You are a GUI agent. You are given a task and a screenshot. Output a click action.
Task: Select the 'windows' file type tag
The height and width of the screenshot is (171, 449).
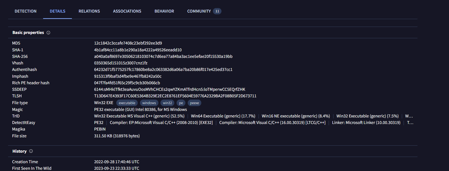tap(149, 103)
